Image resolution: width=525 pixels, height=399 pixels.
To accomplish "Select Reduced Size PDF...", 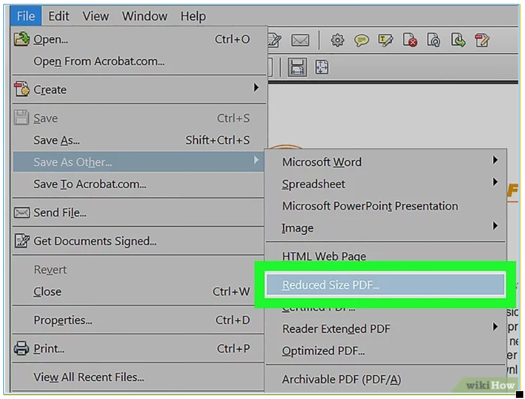I will click(x=385, y=285).
